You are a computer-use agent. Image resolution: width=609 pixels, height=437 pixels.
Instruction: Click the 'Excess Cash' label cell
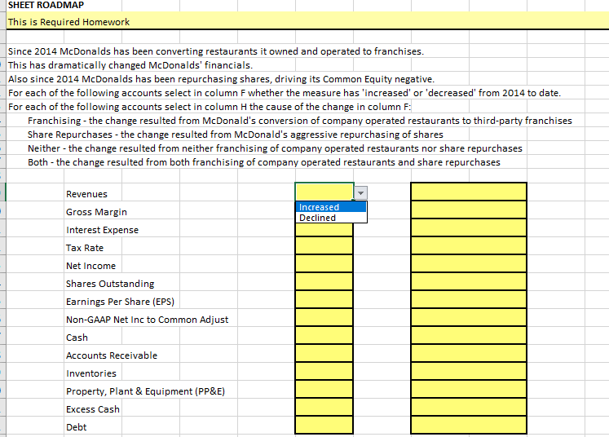(x=93, y=409)
